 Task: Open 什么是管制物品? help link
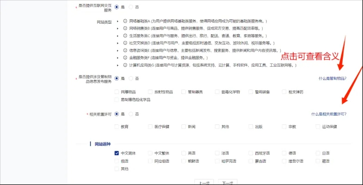(x=332, y=79)
